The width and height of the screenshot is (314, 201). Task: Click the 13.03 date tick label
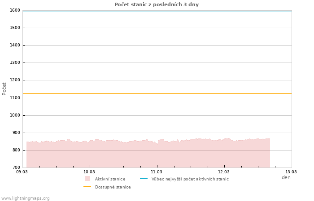point(291,172)
